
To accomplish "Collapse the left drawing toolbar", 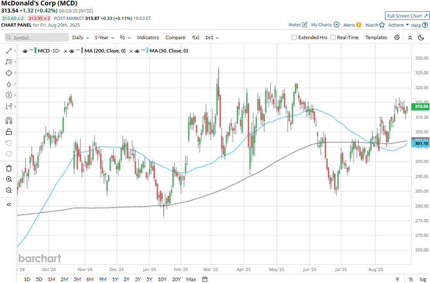I will pos(9,204).
